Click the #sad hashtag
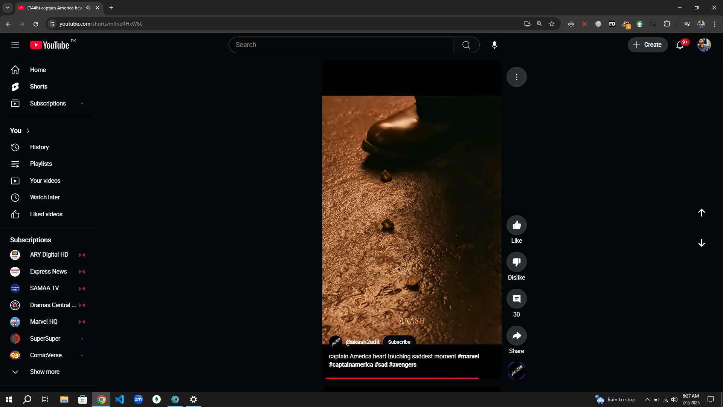 pos(381,364)
